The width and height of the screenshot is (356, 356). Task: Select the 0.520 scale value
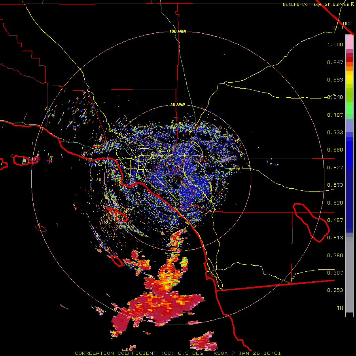(x=335, y=203)
